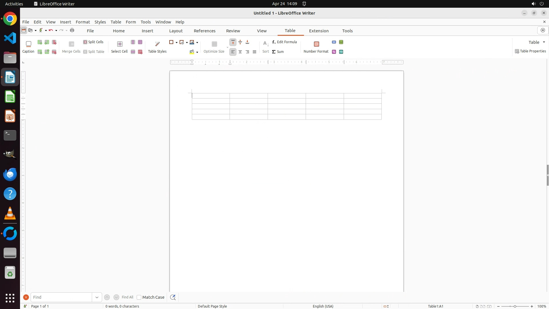
Task: Open the Styles menu
Action: 100,22
